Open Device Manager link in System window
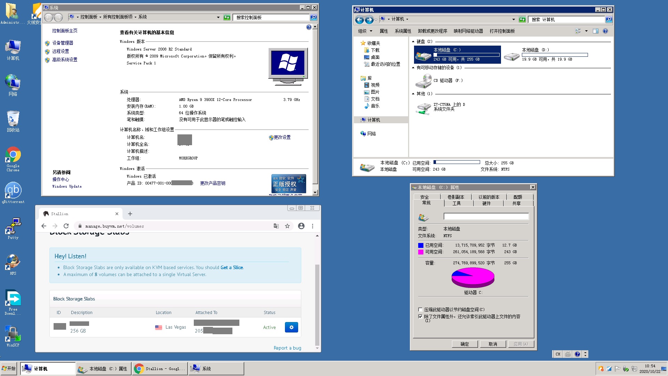The width and height of the screenshot is (668, 376). click(x=63, y=43)
